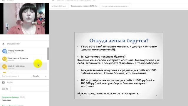The width and height of the screenshot is (188, 106).
Task: Click the Откуда деньги берутся? slide
Action: (119, 66)
